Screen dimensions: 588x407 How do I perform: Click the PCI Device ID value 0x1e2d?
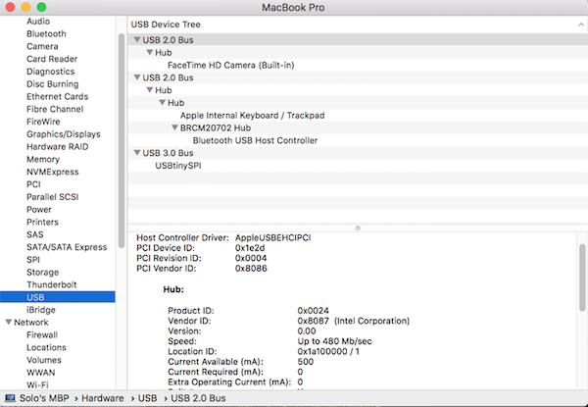click(250, 248)
